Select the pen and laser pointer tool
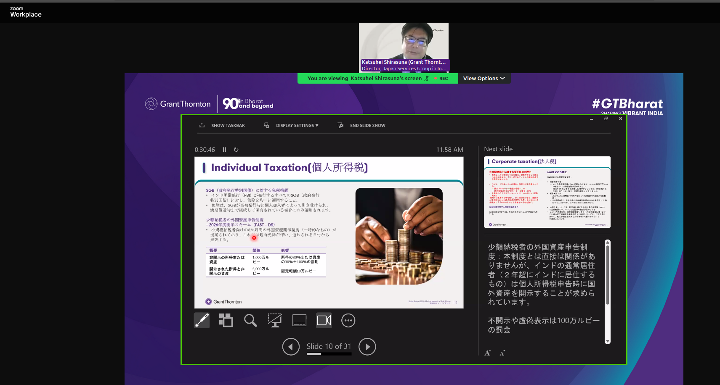Image resolution: width=720 pixels, height=385 pixels. (202, 321)
